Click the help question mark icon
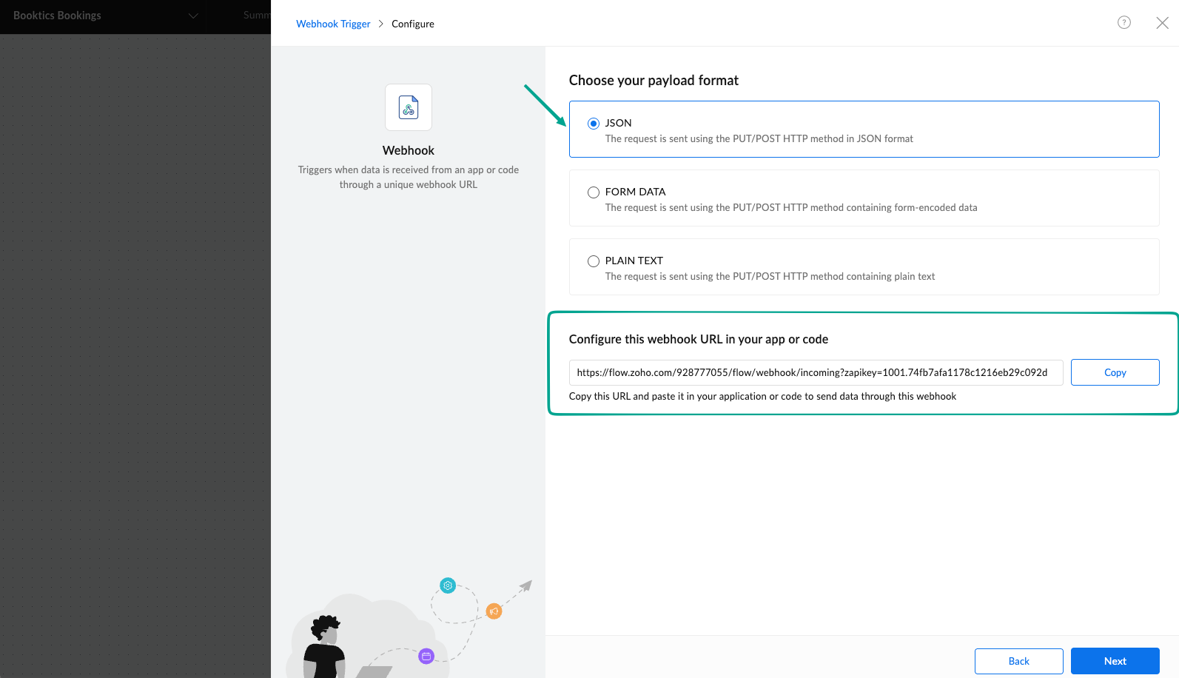 coord(1123,22)
